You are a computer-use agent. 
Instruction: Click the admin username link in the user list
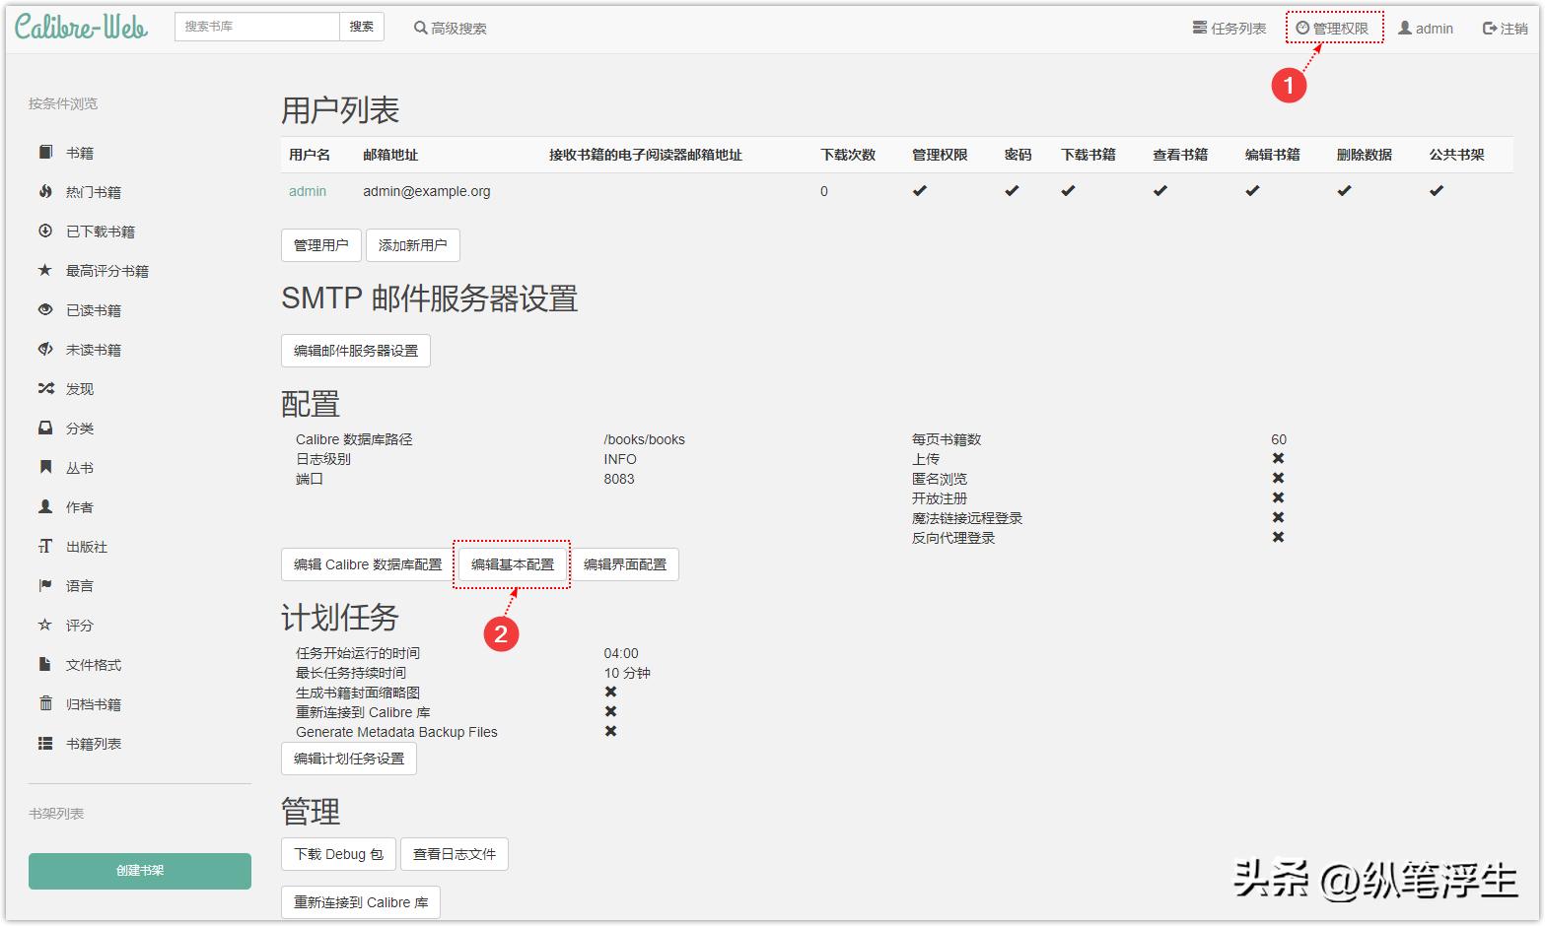[x=307, y=190]
